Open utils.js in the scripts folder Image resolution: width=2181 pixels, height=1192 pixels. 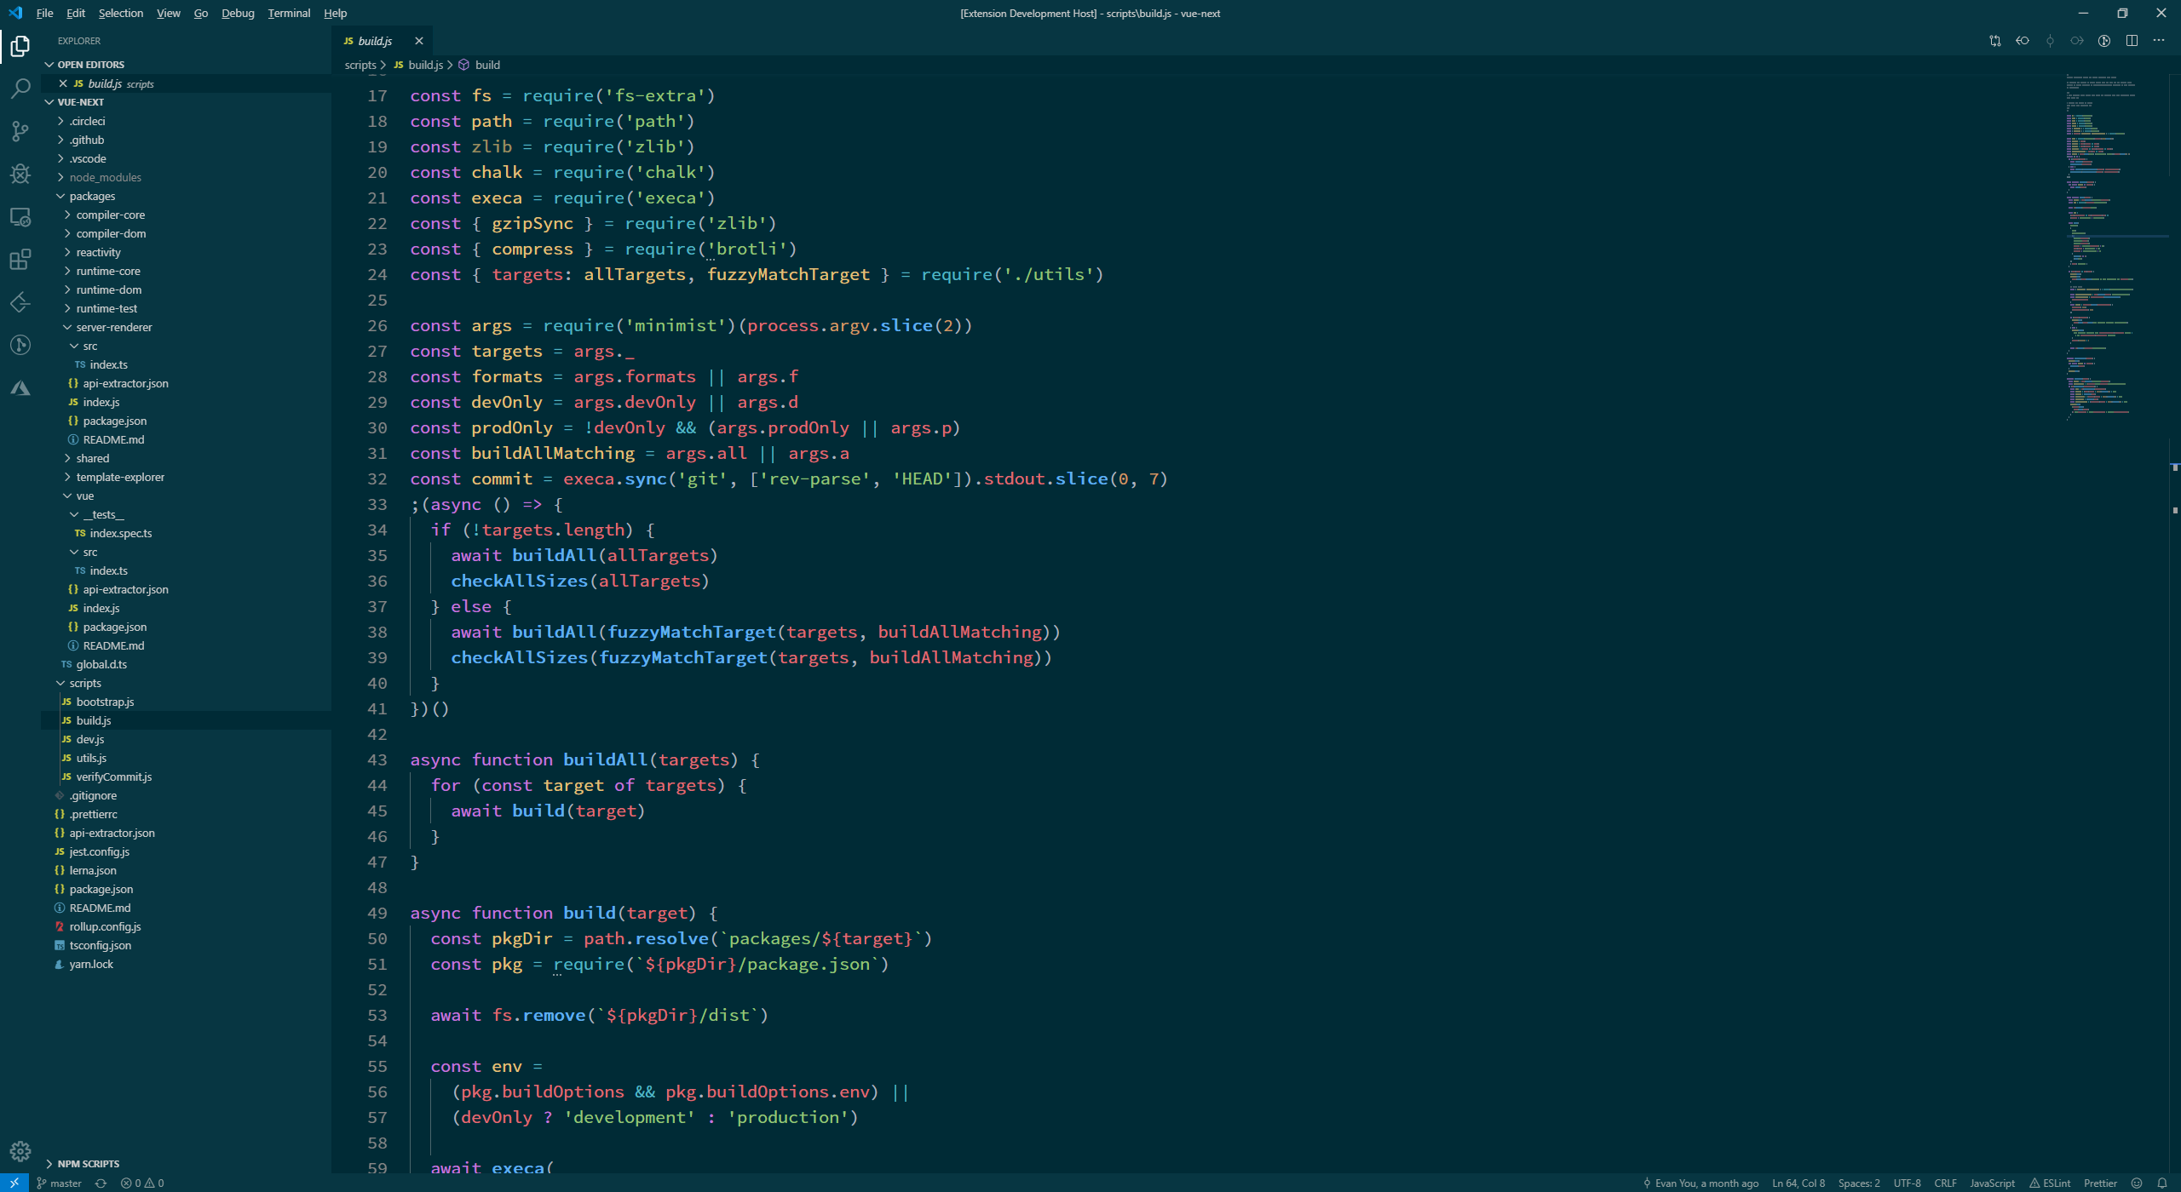[x=91, y=758]
